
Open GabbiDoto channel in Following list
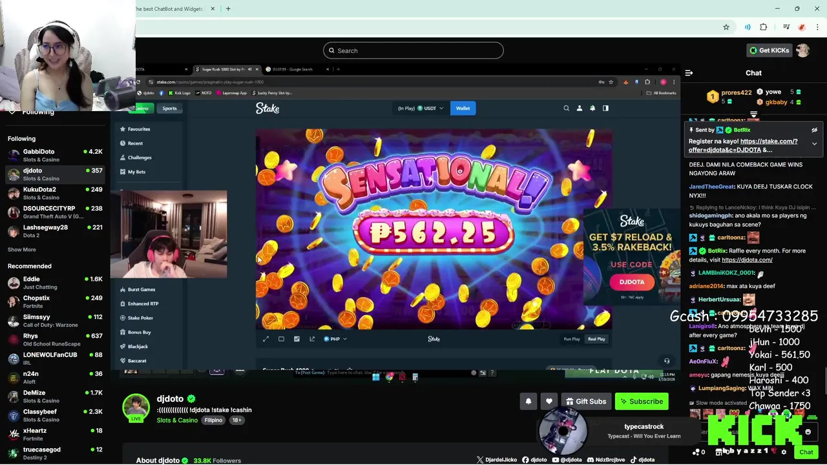55,155
